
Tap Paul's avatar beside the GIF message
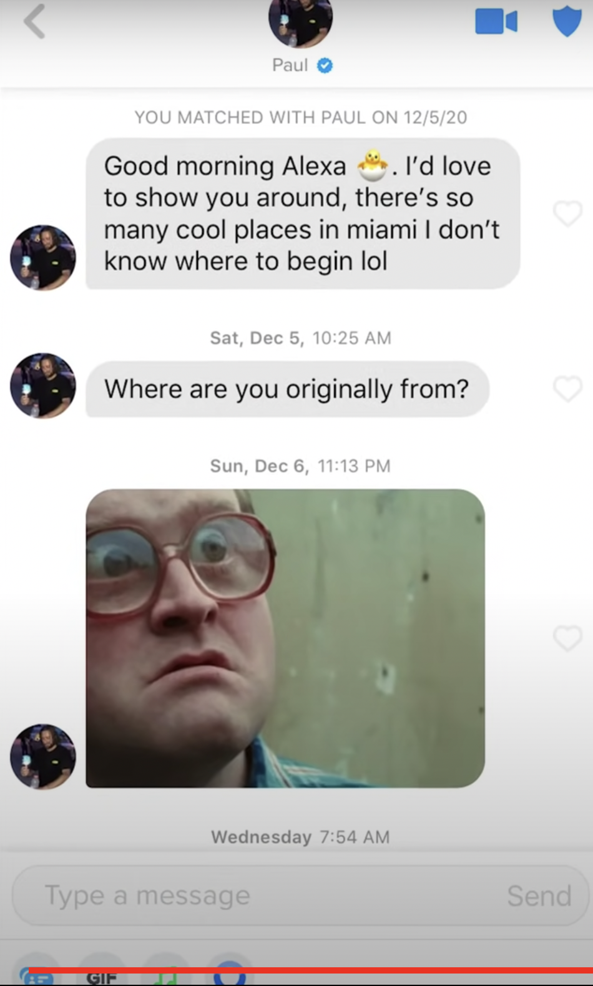point(43,756)
